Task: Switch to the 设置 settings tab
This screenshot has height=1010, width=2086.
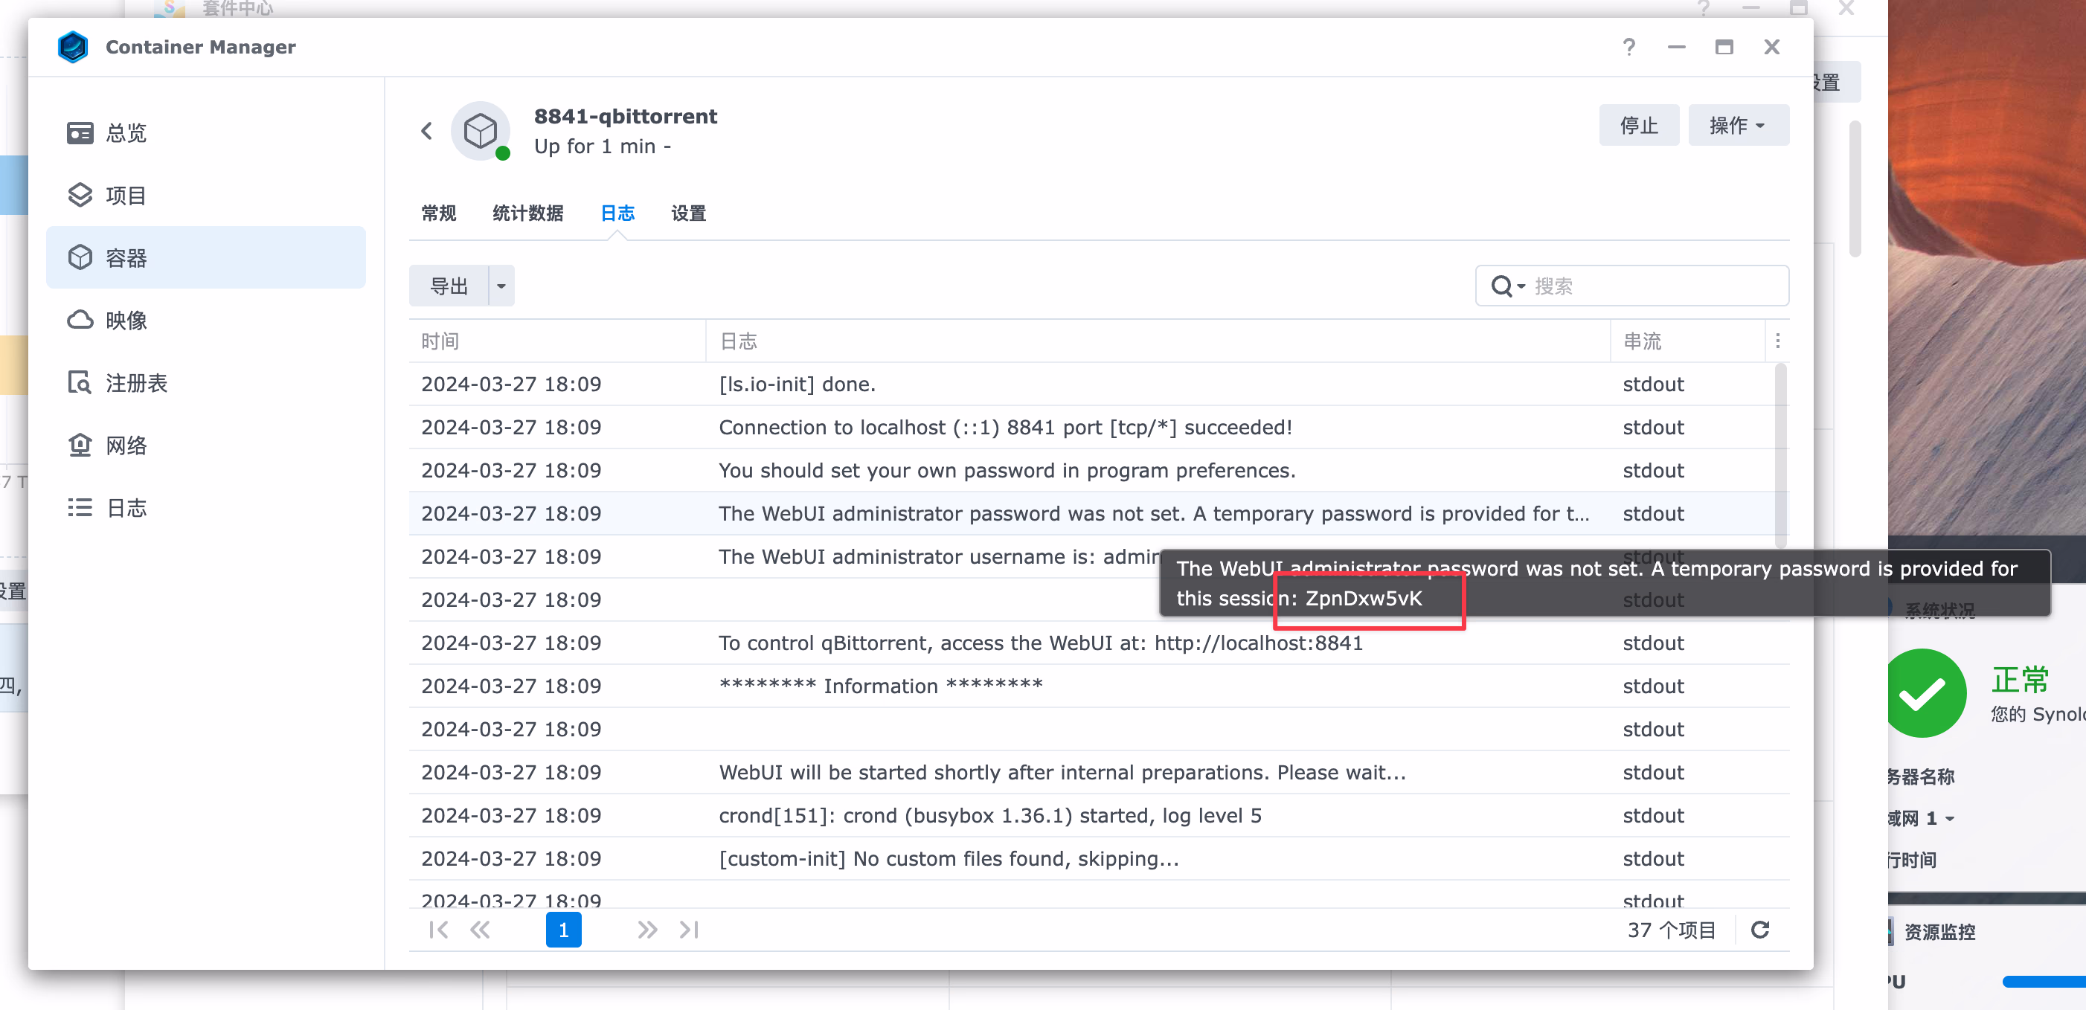Action: 687,213
